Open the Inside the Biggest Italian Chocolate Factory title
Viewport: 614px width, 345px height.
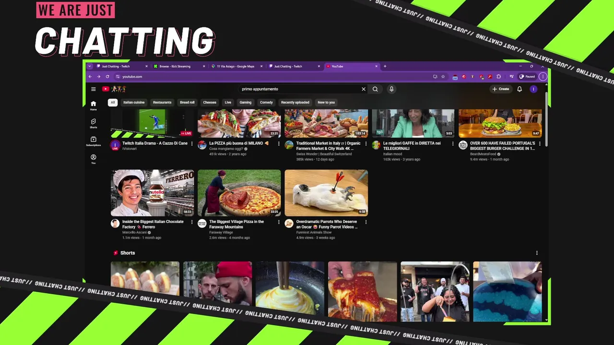coord(153,224)
